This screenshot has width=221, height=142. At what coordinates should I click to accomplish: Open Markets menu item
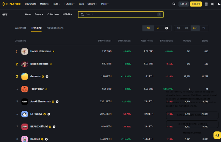44,4
